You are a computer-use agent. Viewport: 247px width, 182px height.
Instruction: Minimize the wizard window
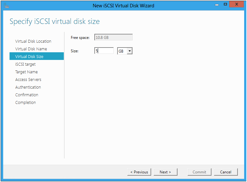217,4
